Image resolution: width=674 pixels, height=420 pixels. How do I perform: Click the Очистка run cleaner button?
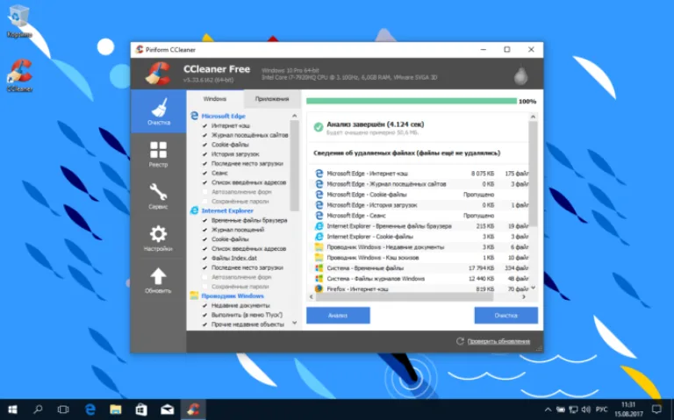pos(505,315)
